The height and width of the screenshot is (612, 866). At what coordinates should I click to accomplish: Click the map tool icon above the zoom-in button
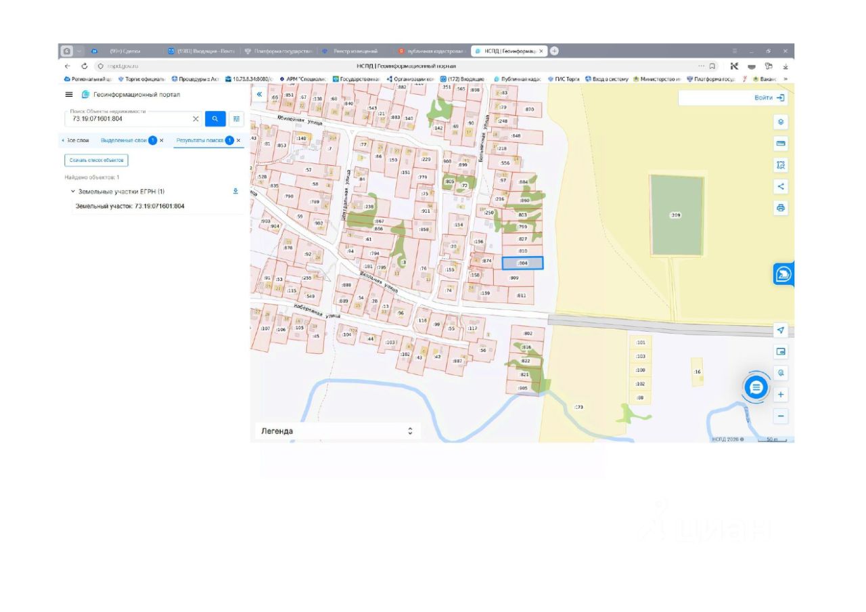(781, 373)
